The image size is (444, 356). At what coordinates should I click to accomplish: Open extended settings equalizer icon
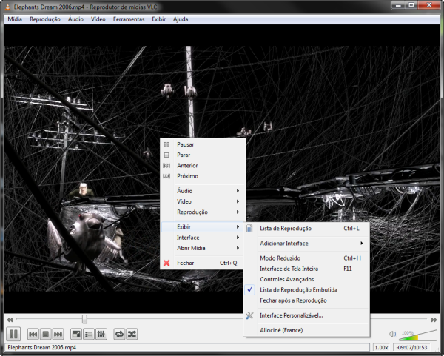tap(101, 335)
